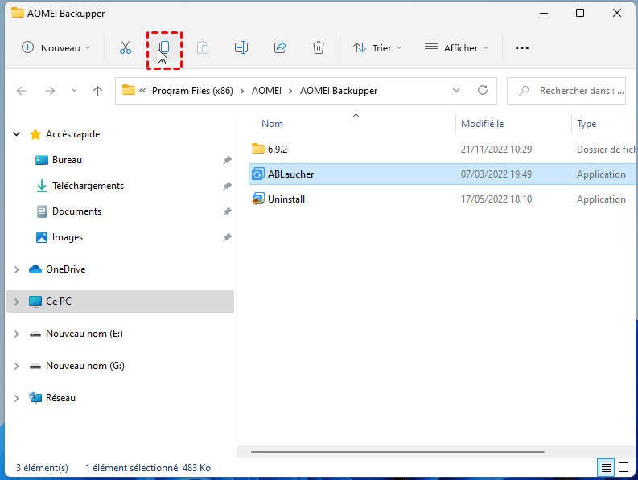The width and height of the screenshot is (638, 480).
Task: Click the Rename icon in toolbar
Action: click(241, 48)
